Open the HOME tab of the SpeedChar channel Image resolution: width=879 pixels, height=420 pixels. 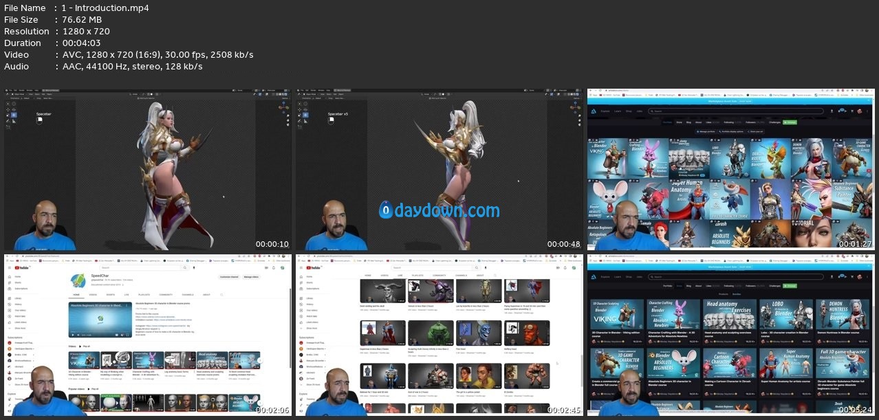(76, 294)
